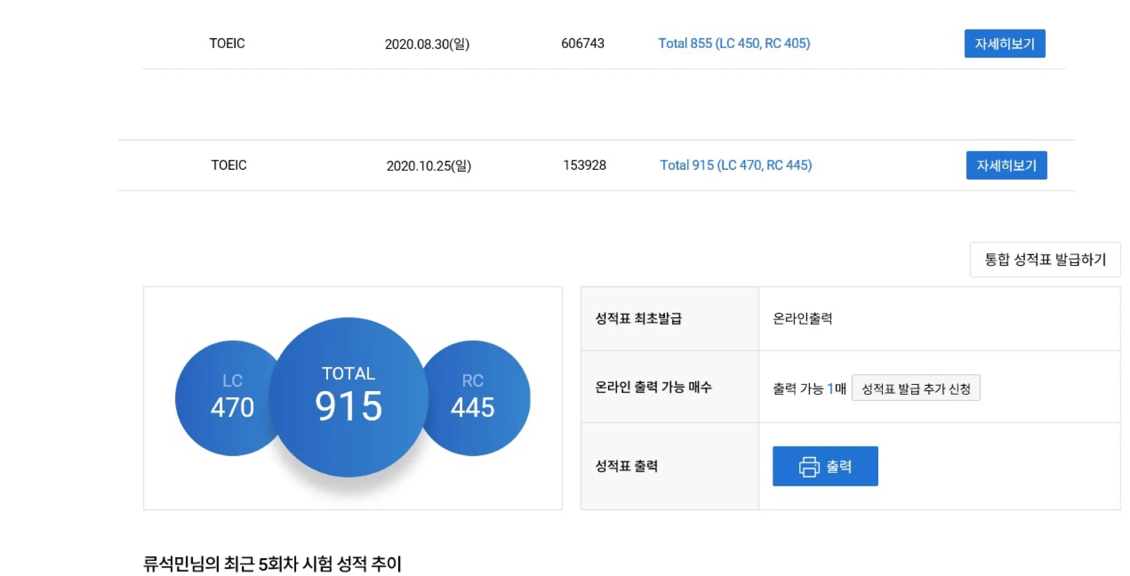This screenshot has width=1130, height=576.
Task: Open 자세히보기 for the 2020.10.25 TOEIC test
Action: pos(1006,165)
